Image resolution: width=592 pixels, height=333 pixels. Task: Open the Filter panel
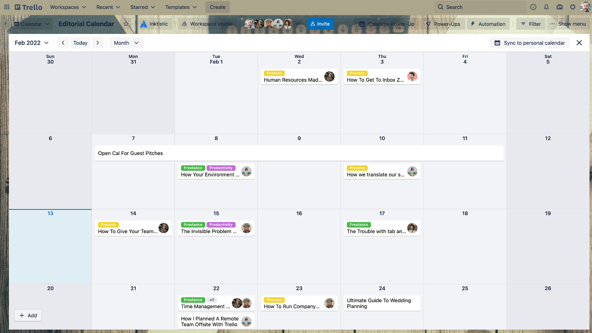coord(530,24)
